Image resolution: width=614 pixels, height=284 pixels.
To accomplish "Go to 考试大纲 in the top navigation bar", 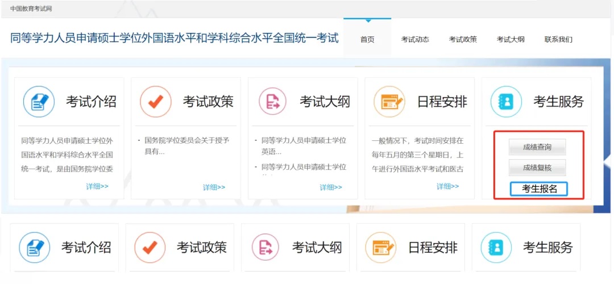I will point(511,39).
